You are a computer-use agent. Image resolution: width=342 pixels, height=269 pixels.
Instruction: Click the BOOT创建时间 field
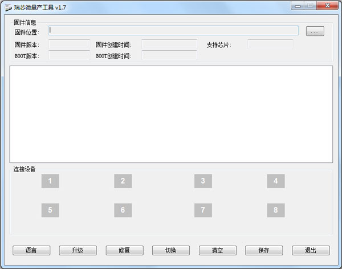pyautogui.click(x=169, y=55)
